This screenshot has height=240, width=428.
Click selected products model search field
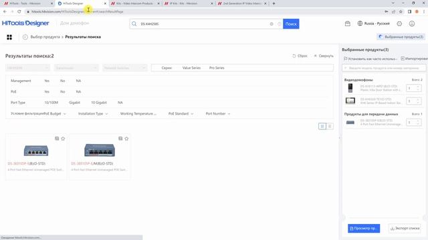click(384, 68)
